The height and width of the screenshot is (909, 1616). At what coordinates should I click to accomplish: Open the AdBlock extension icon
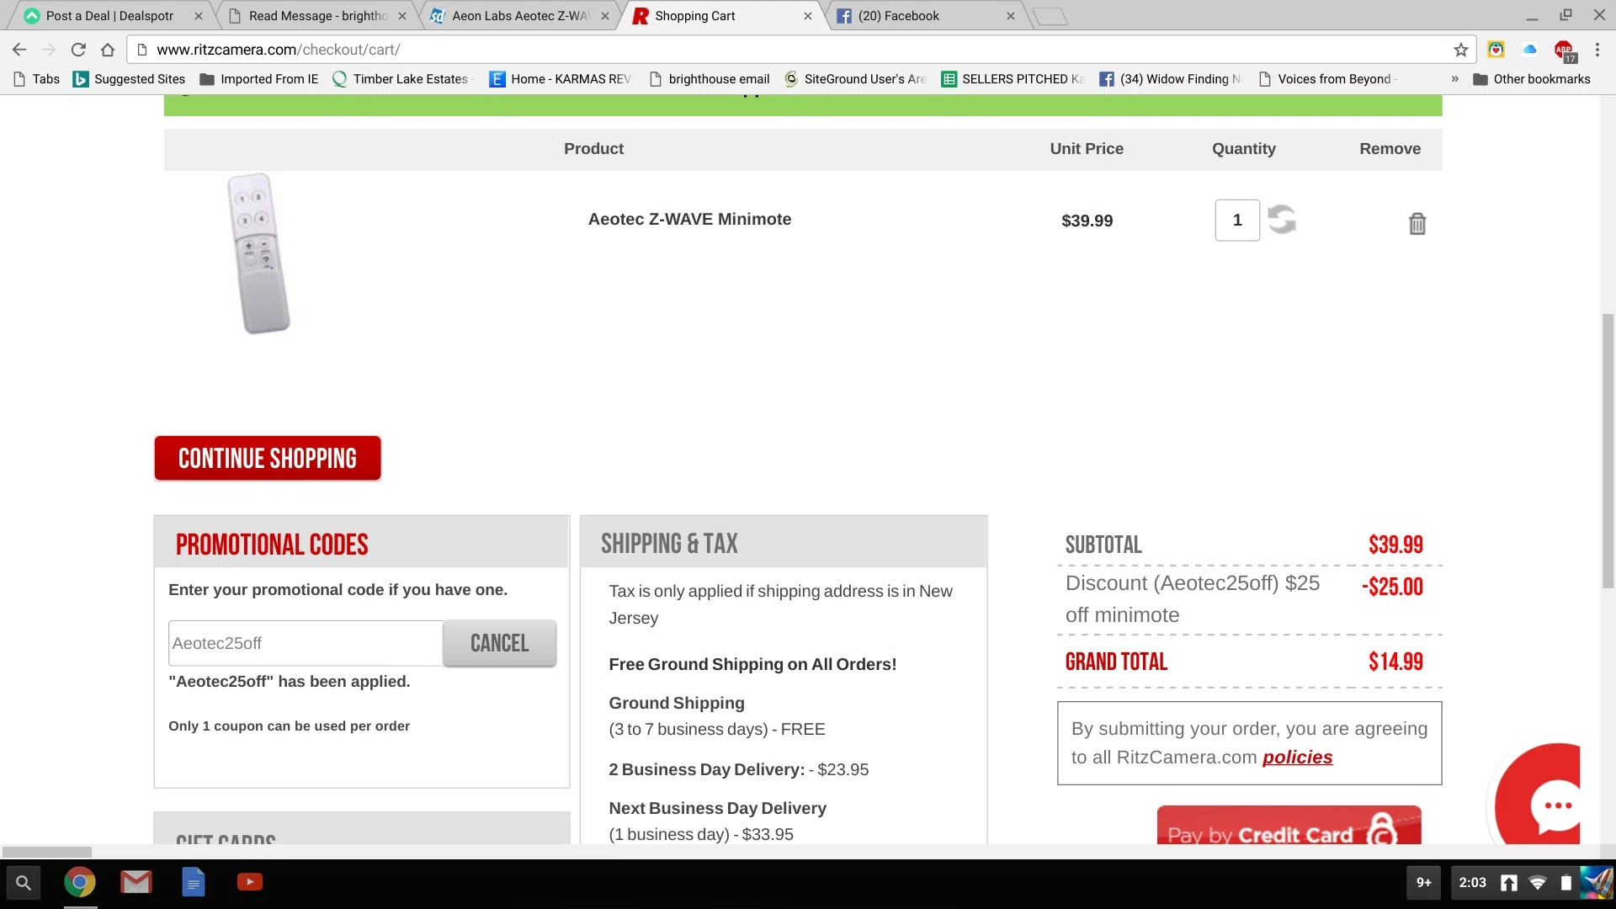1564,50
